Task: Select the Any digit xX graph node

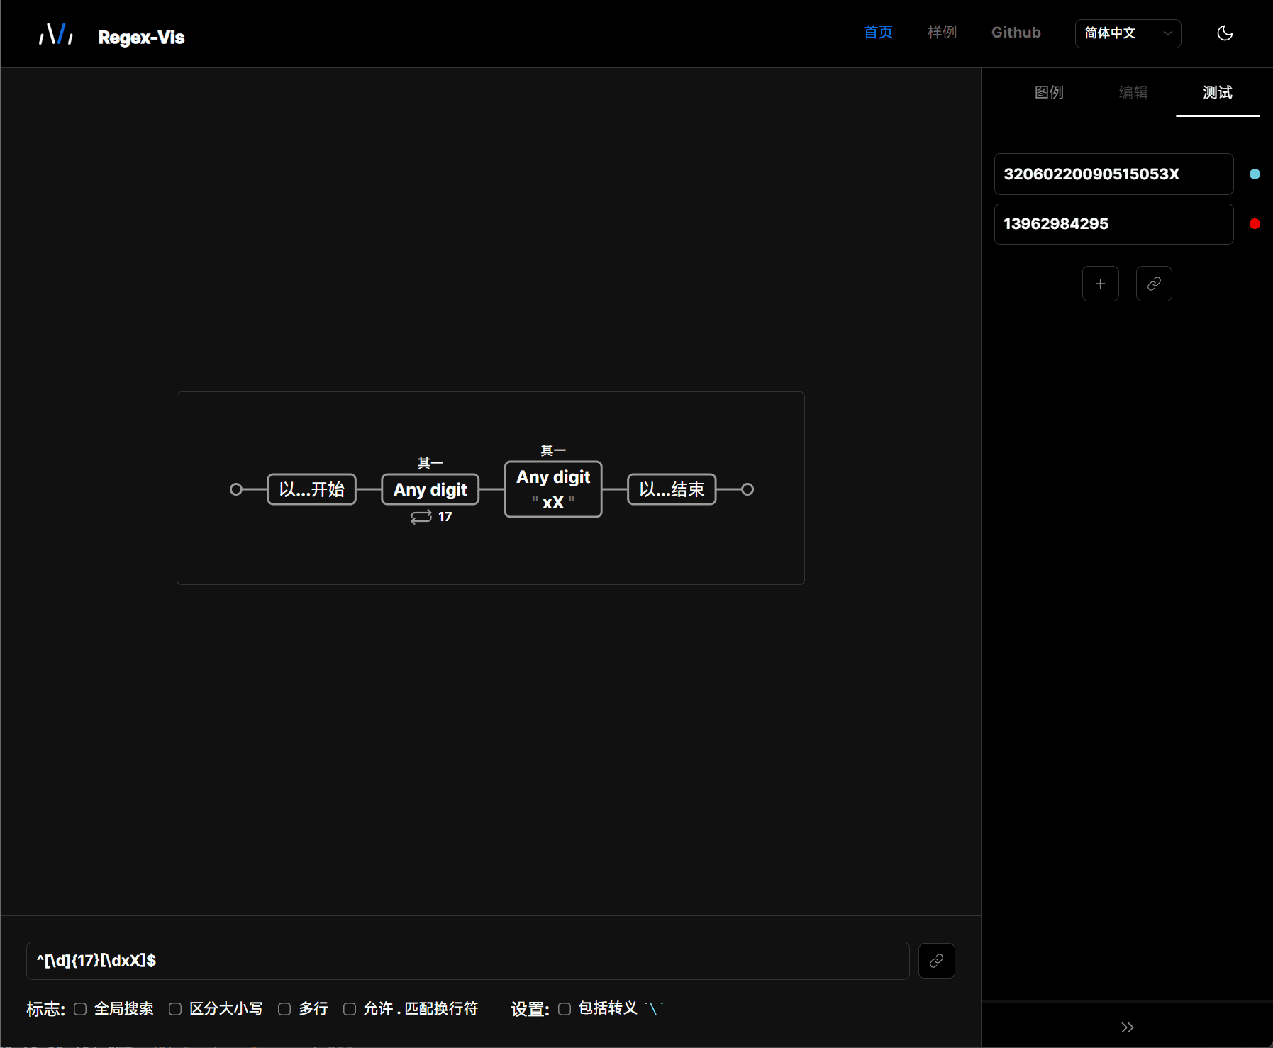Action: 553,489
